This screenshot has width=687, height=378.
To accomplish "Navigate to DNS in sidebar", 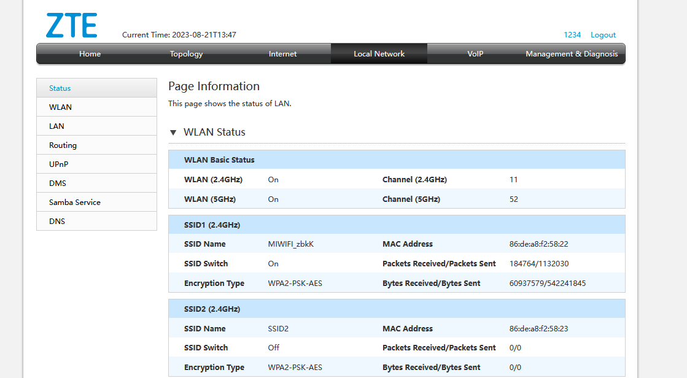I will coord(57,222).
